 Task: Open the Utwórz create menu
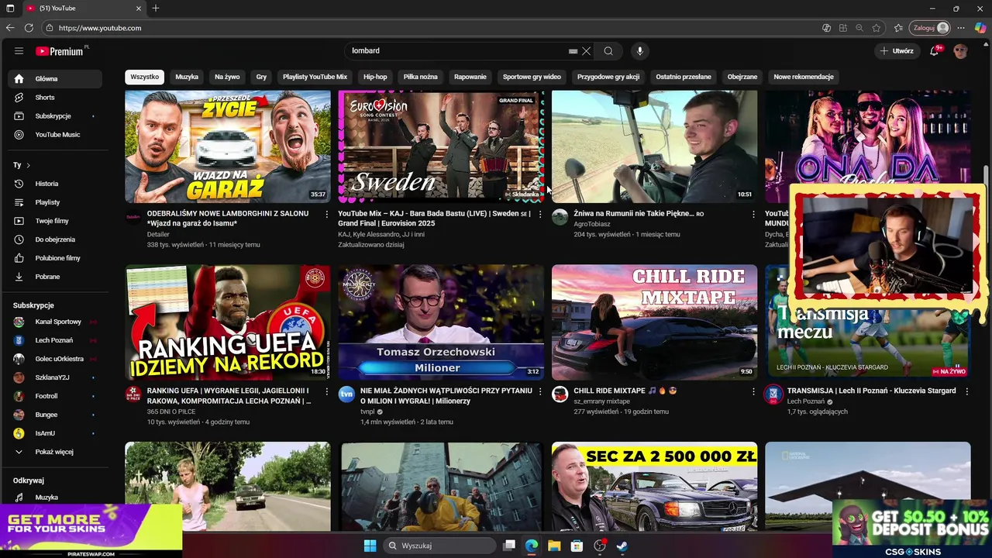pos(896,51)
